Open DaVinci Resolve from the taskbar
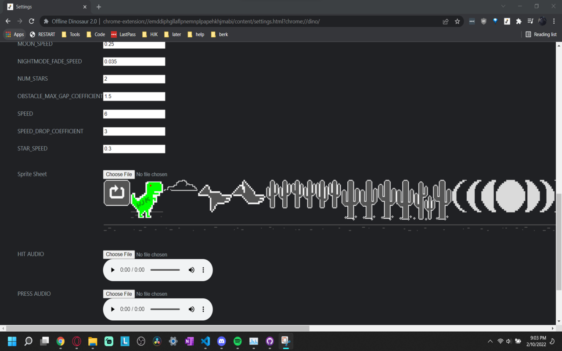The image size is (562, 351). click(157, 341)
